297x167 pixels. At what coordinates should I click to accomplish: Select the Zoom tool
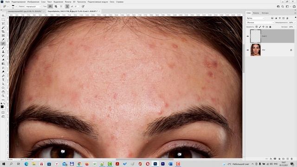click(3, 96)
